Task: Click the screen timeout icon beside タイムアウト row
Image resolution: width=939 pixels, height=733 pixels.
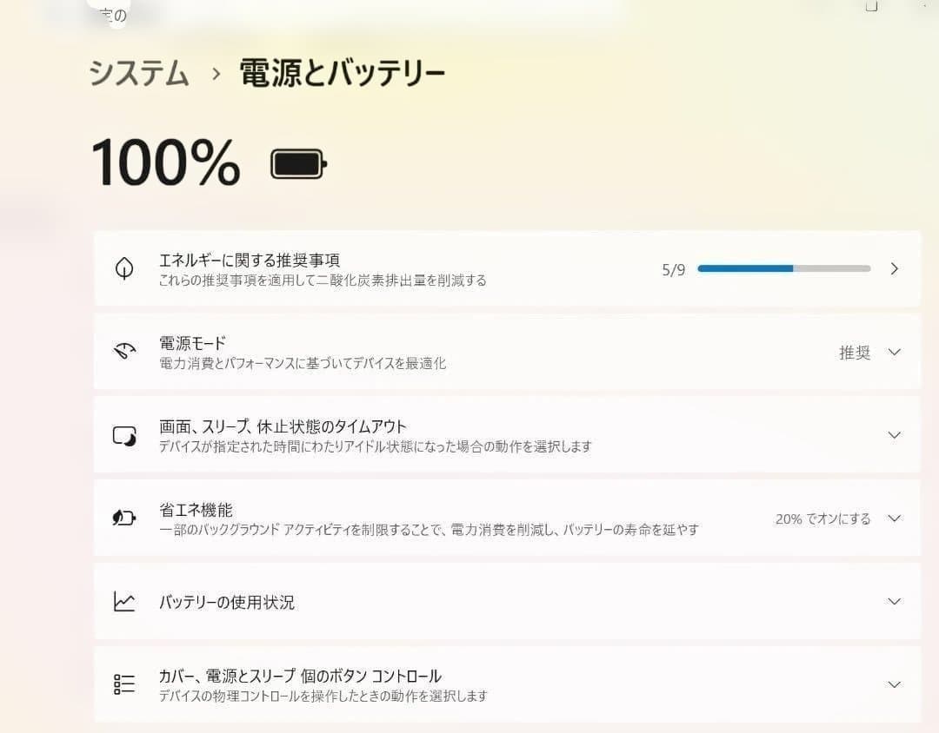Action: pyautogui.click(x=124, y=435)
